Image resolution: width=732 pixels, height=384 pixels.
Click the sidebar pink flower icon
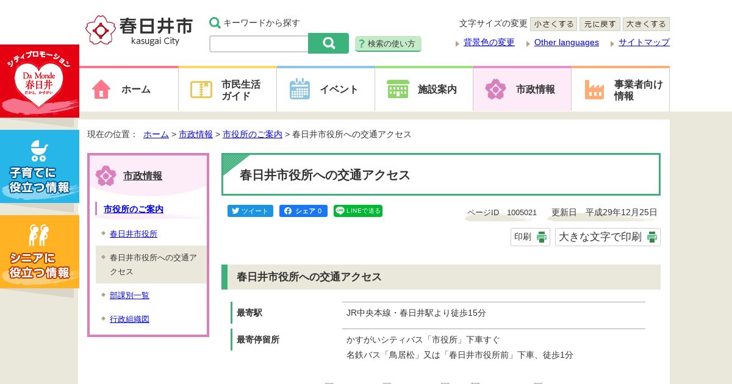pyautogui.click(x=106, y=176)
